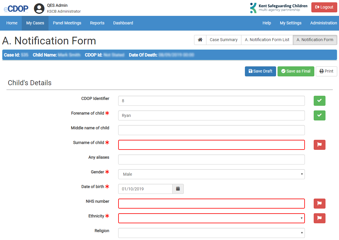Click Save as Final button
Image resolution: width=339 pixels, height=240 pixels.
(x=295, y=71)
